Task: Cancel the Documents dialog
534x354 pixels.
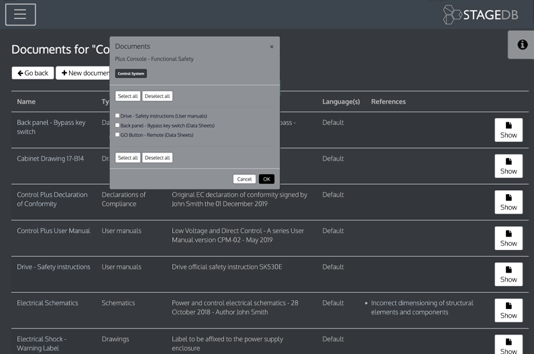Action: (244, 179)
